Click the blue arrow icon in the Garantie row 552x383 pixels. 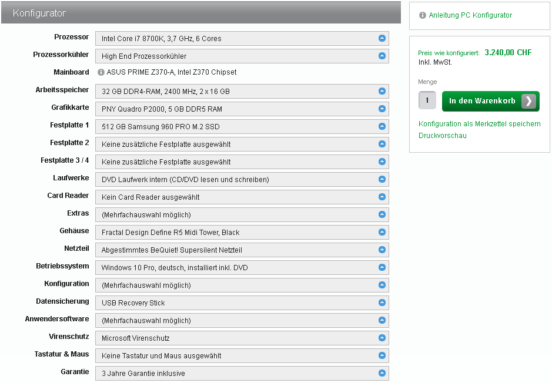pos(382,374)
